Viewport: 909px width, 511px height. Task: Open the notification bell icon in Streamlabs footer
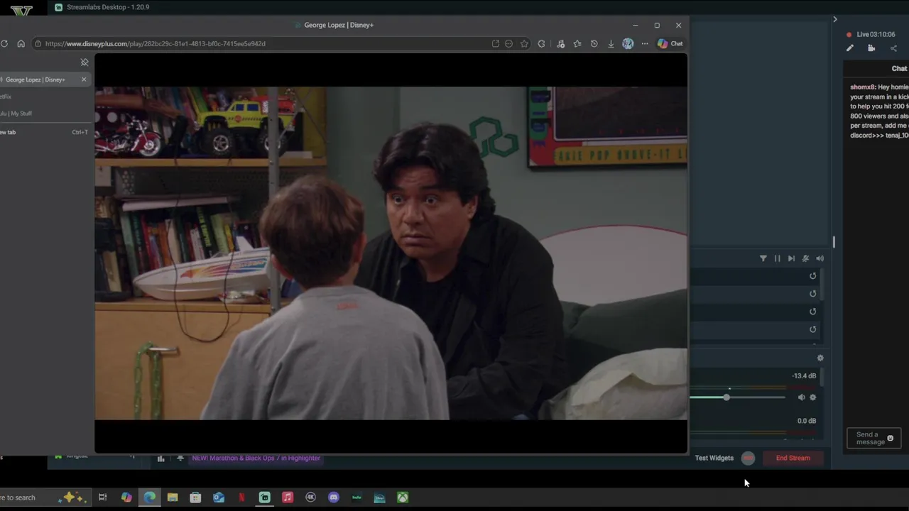pyautogui.click(x=180, y=458)
